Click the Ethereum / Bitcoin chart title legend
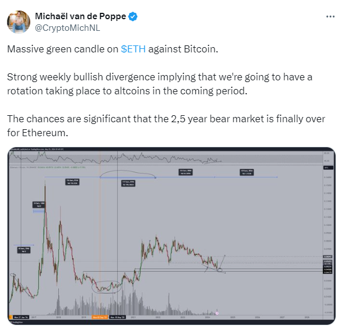Image resolution: width=339 pixels, height=330 pixels. (x=48, y=167)
